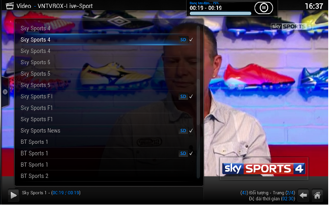Select the first Sky Sports 5 entry
This screenshot has height=206, width=331.
(107, 63)
